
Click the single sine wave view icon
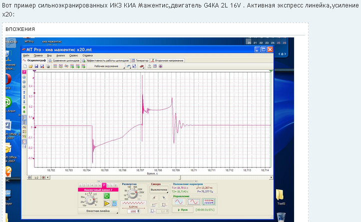pyautogui.click(x=179, y=202)
